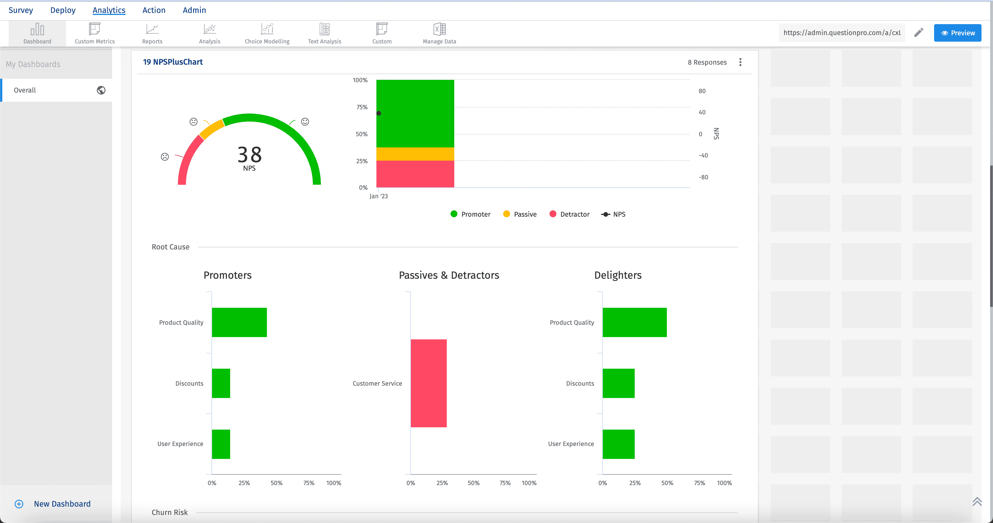Open the Dashboard toolbar icon
Image resolution: width=993 pixels, height=523 pixels.
(37, 33)
